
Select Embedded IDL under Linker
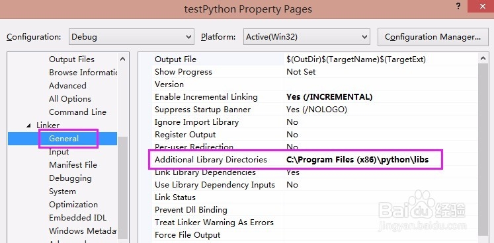pyautogui.click(x=77, y=218)
